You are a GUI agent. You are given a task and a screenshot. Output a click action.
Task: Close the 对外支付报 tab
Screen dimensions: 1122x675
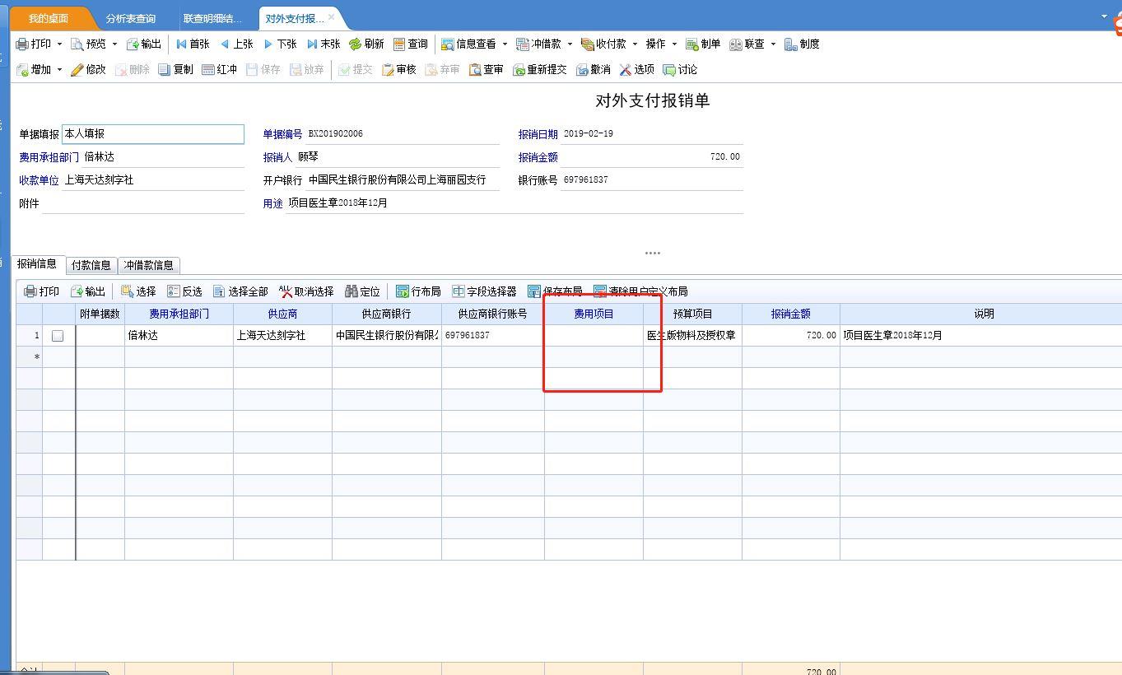[331, 17]
